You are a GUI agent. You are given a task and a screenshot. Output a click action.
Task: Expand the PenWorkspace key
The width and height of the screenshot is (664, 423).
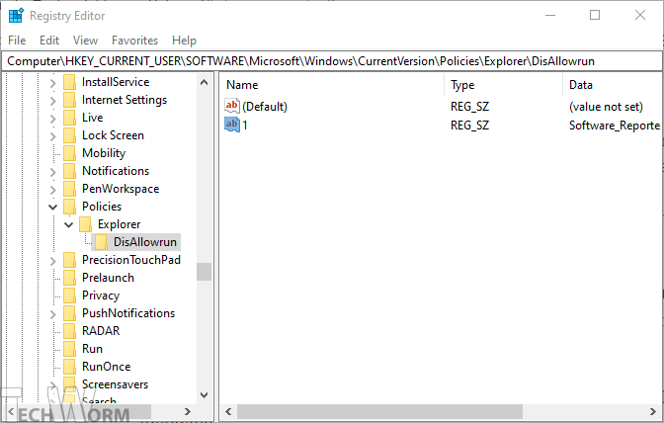click(53, 190)
